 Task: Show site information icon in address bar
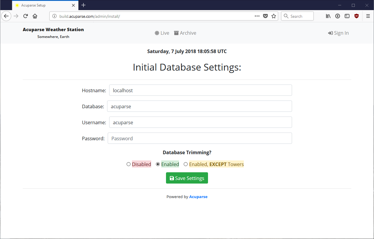coord(54,16)
